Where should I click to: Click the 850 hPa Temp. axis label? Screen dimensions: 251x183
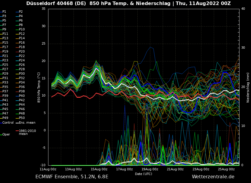click(x=39, y=87)
